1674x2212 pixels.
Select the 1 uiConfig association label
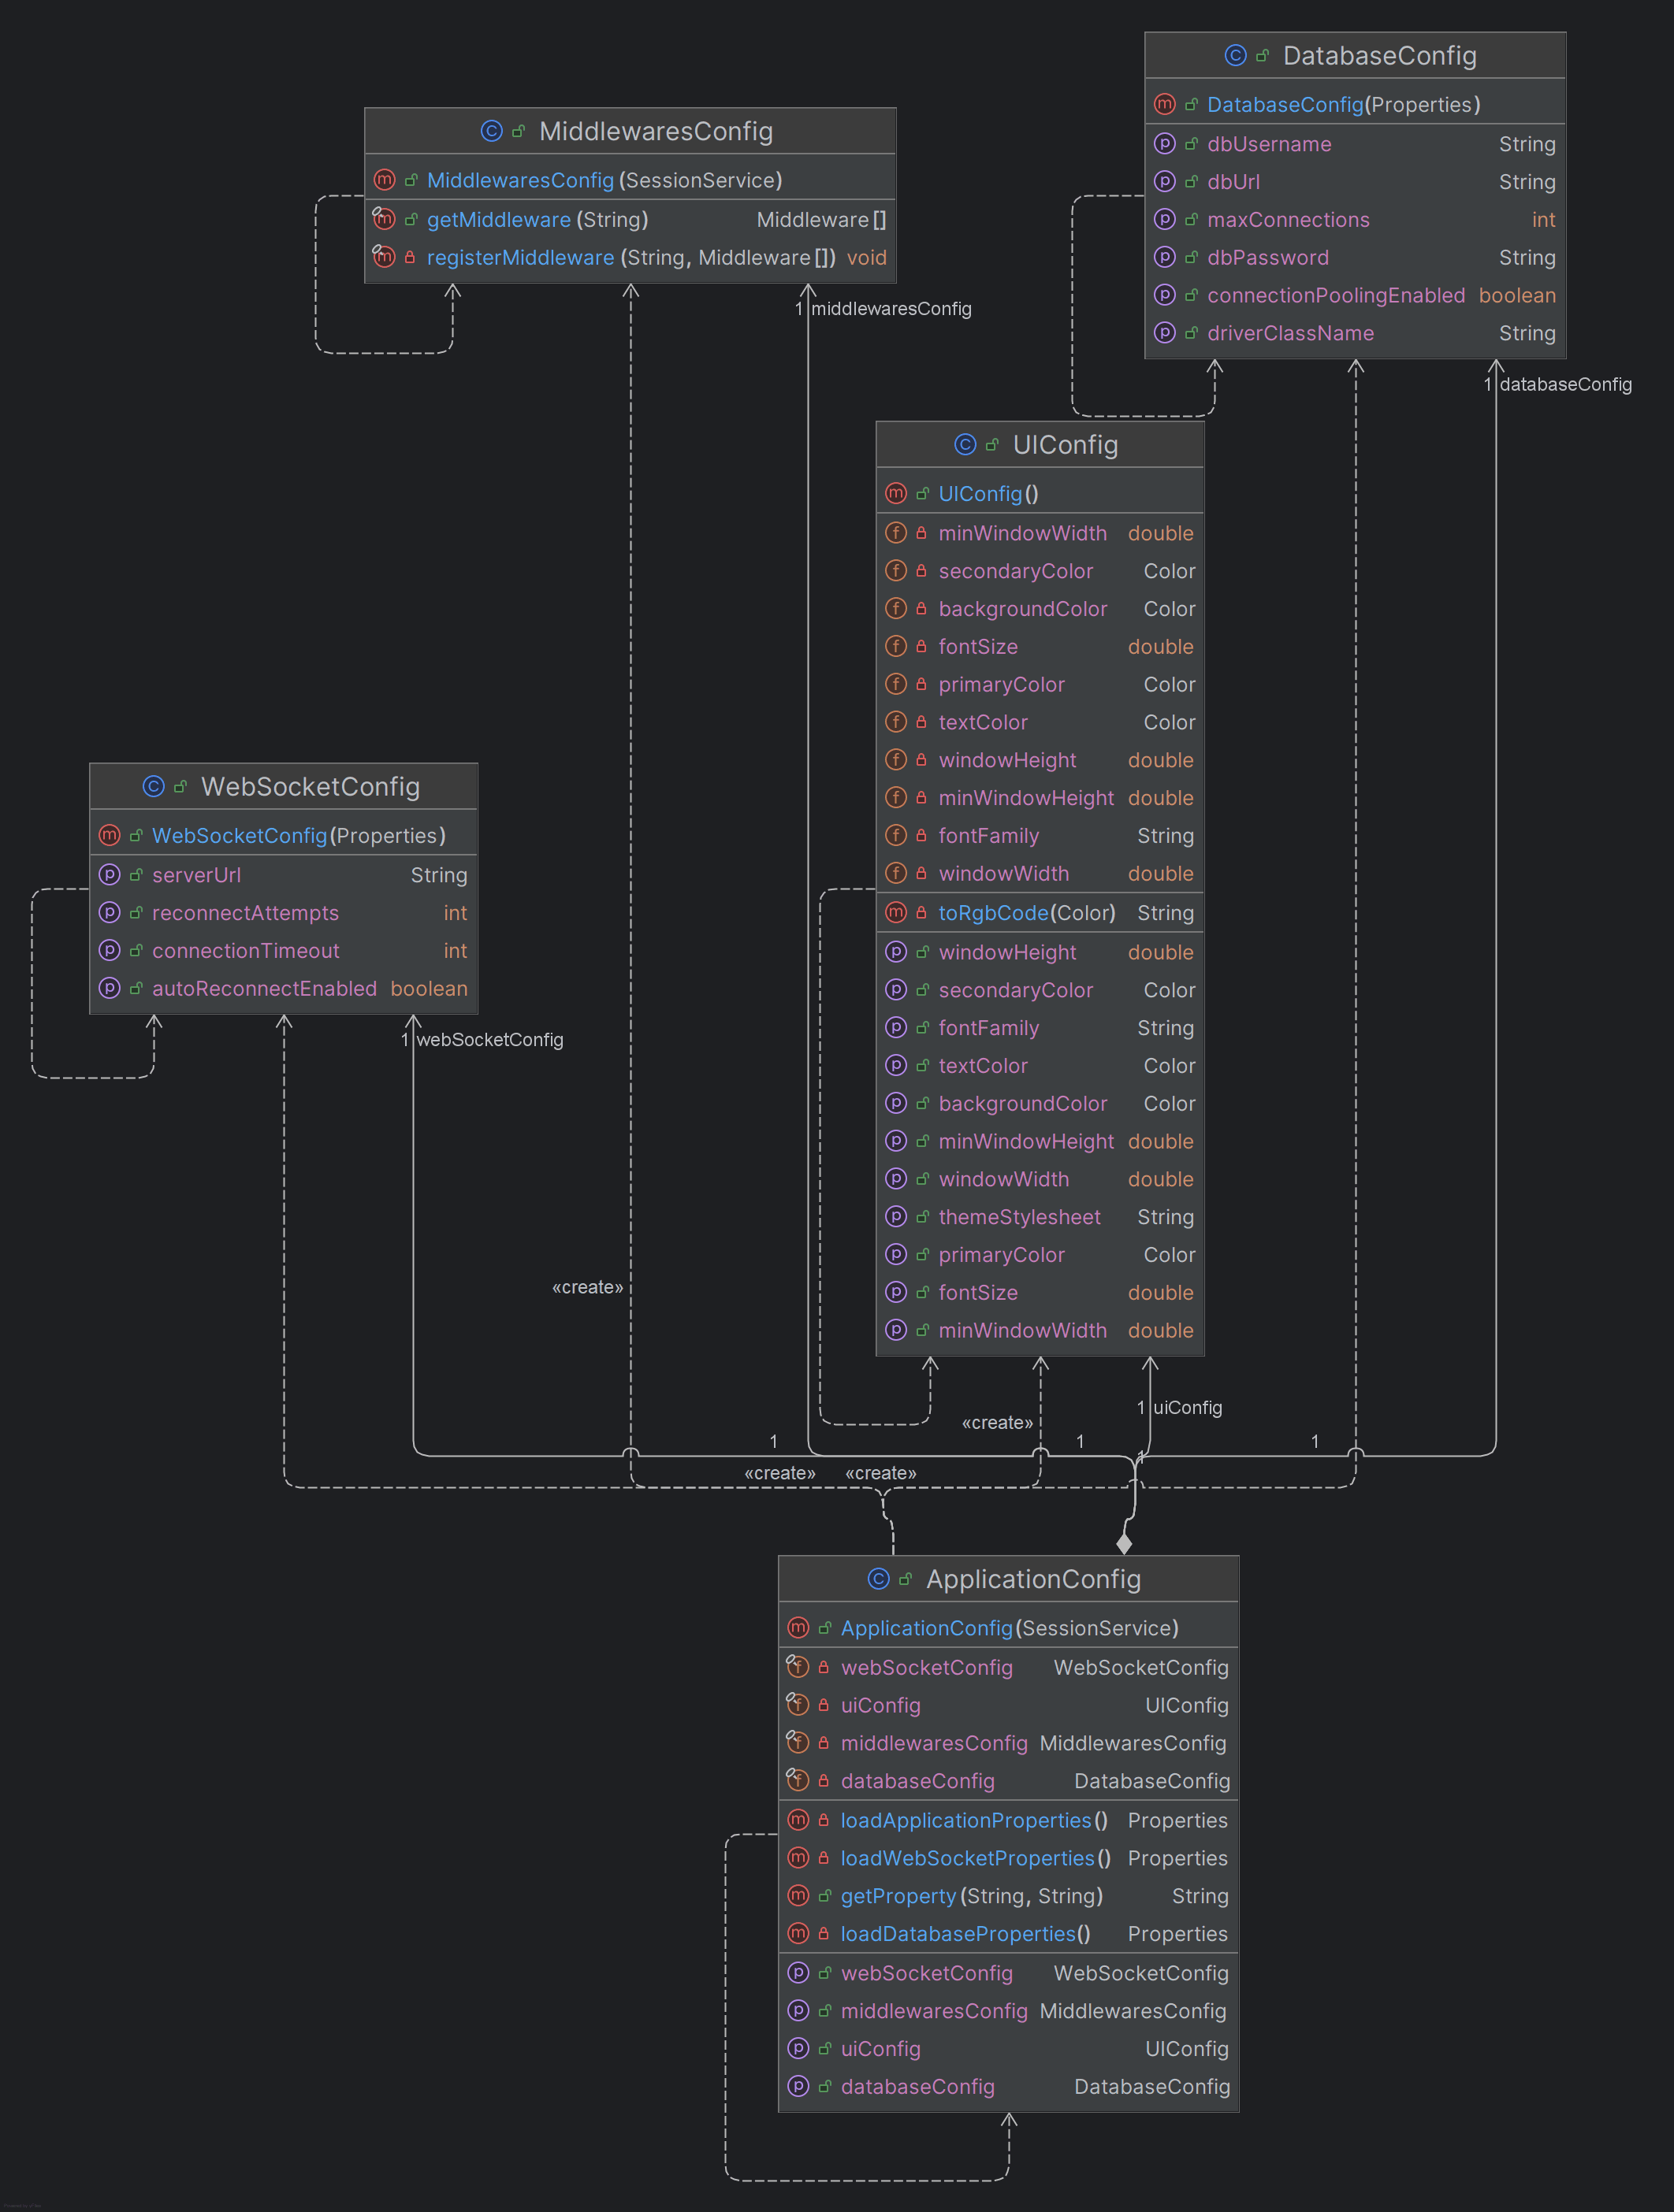click(x=1180, y=1408)
